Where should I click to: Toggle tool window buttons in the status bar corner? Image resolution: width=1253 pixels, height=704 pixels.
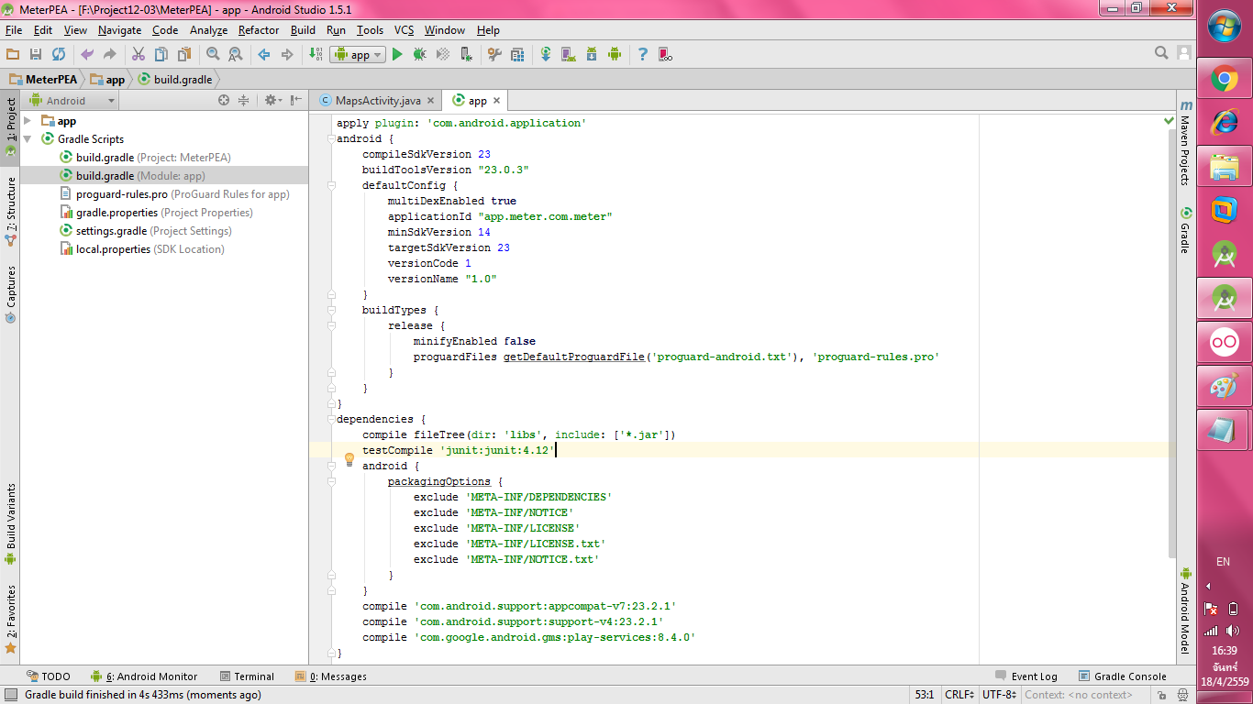click(10, 695)
